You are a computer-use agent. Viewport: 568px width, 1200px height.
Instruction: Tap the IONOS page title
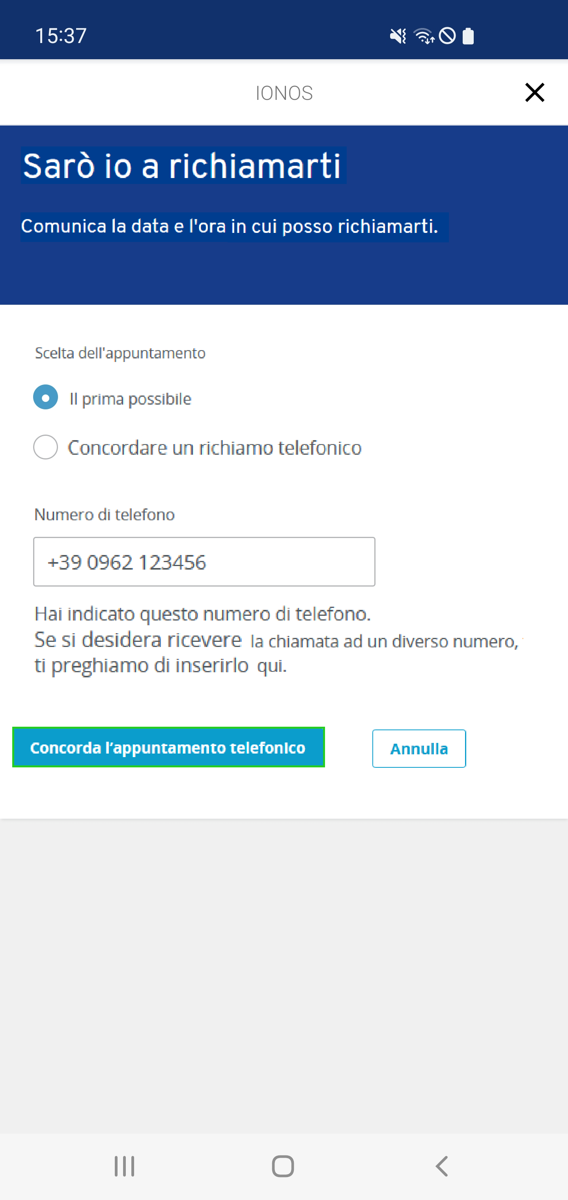pos(284,93)
